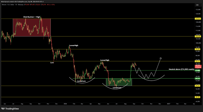This screenshot has width=203, height=112.
Task: Select the 48,284 yellow price label
Action: 198,97
